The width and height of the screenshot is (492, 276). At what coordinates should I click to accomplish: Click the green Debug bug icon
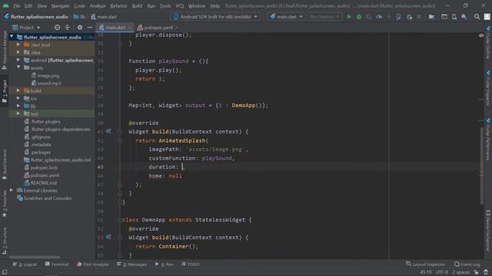359,17
